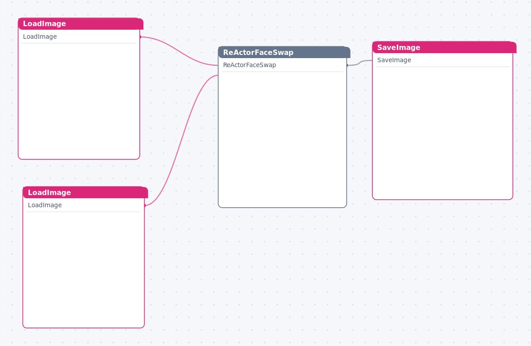Select the gray wire going into SaveImage
Screen dimensions: 531x346
360,63
